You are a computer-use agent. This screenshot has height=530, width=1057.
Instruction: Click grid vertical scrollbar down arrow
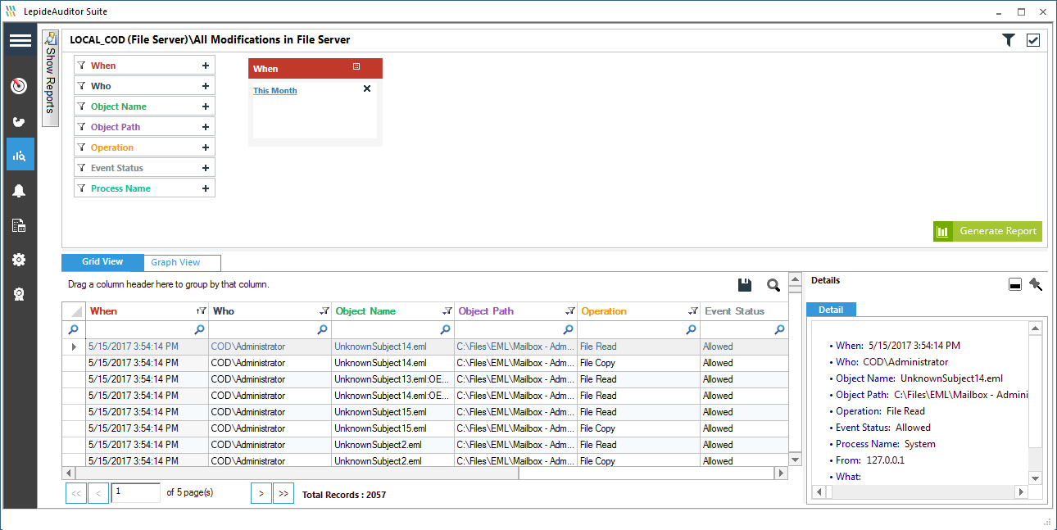pyautogui.click(x=795, y=460)
